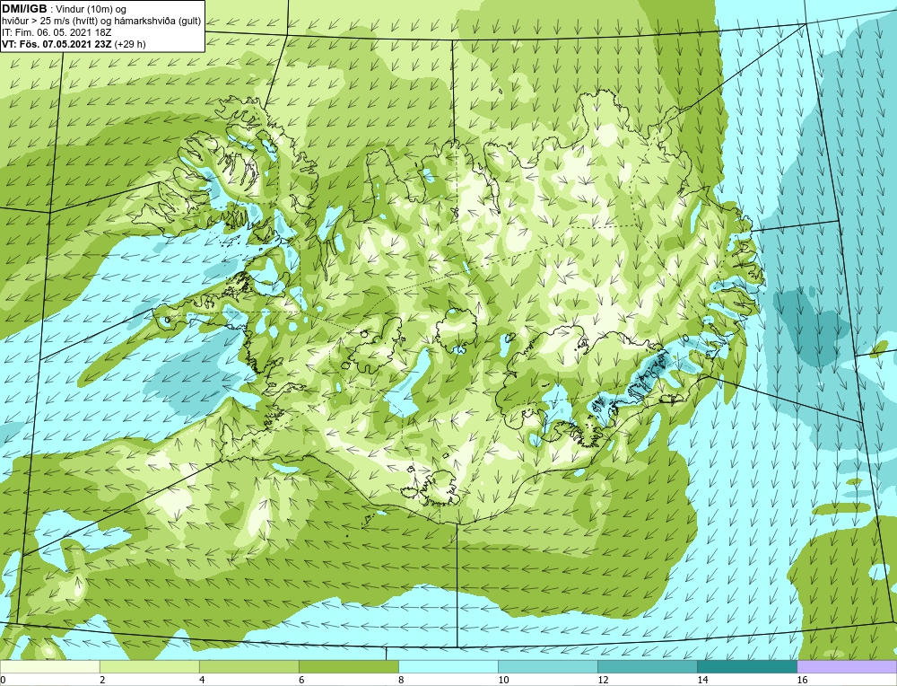Click the 6–8 m/s green legend swatch

pyautogui.click(x=348, y=666)
